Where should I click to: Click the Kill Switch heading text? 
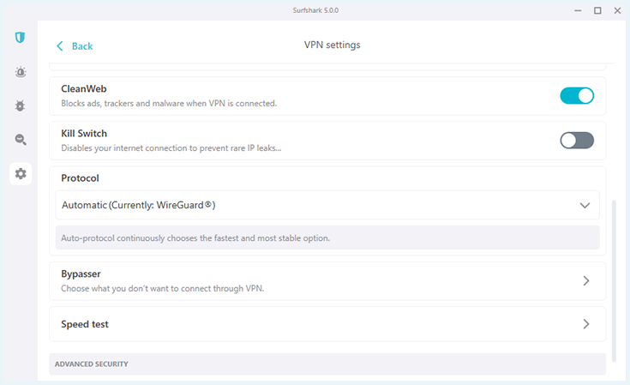pyautogui.click(x=84, y=134)
